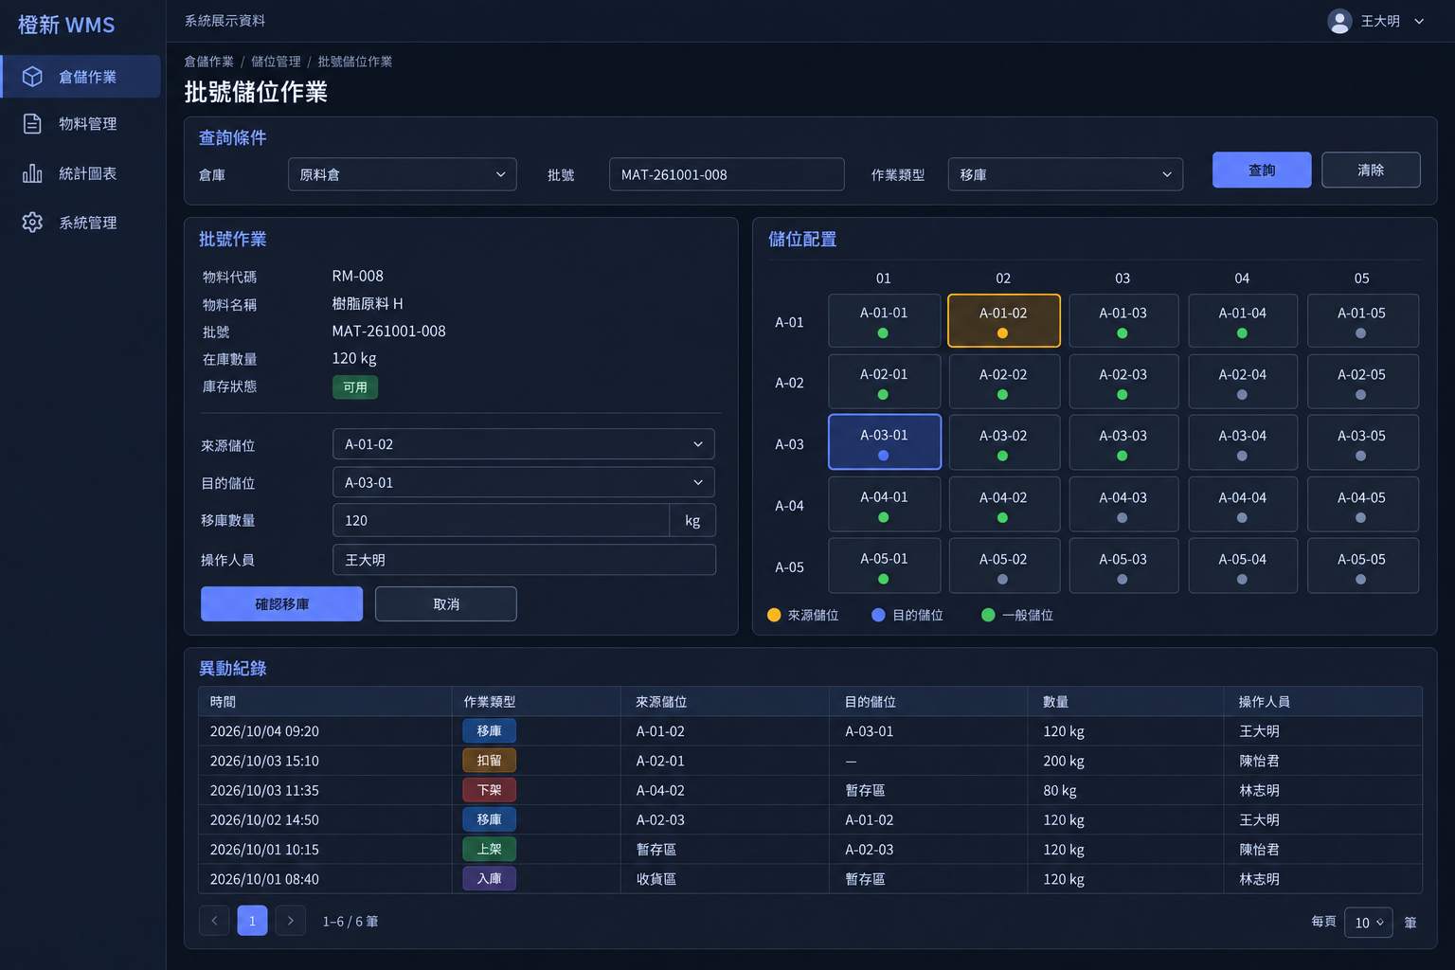Change the rows-per-page dropdown showing 10

click(x=1368, y=923)
